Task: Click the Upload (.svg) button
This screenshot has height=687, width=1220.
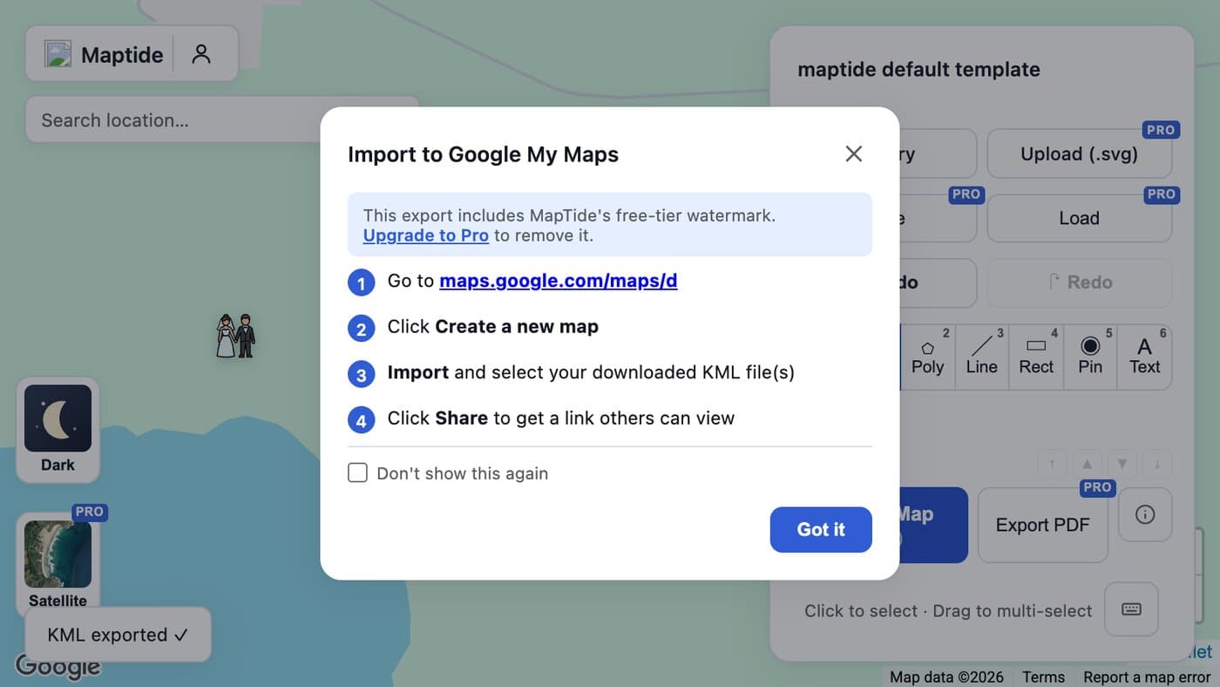Action: (x=1079, y=154)
